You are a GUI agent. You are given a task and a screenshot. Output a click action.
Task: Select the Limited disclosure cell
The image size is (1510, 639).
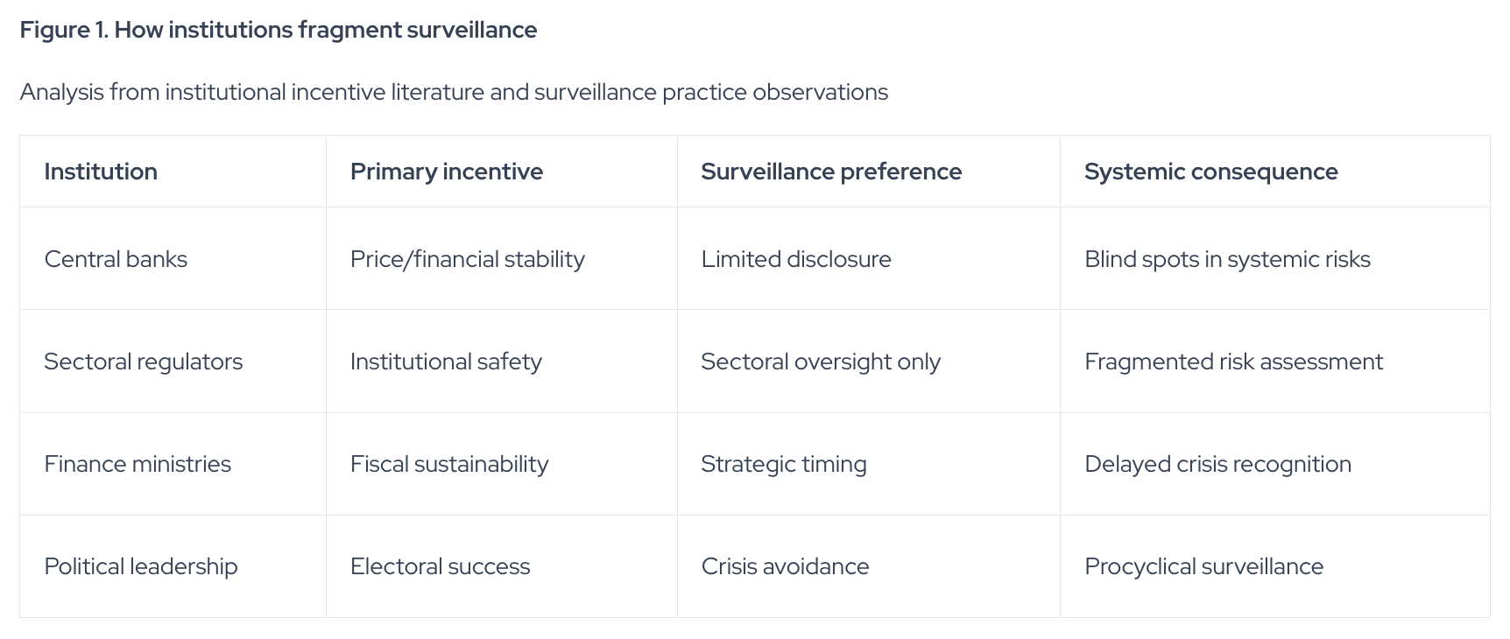868,258
